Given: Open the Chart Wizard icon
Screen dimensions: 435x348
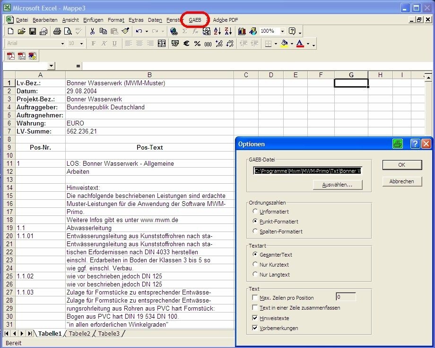Looking at the screenshot, I should click(x=242, y=31).
